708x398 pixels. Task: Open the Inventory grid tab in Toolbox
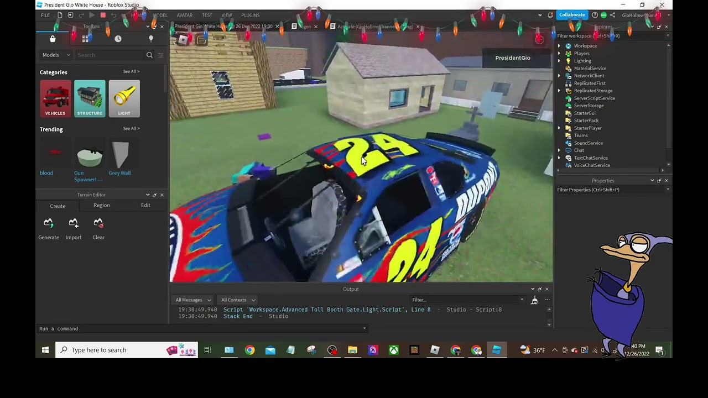pyautogui.click(x=85, y=39)
